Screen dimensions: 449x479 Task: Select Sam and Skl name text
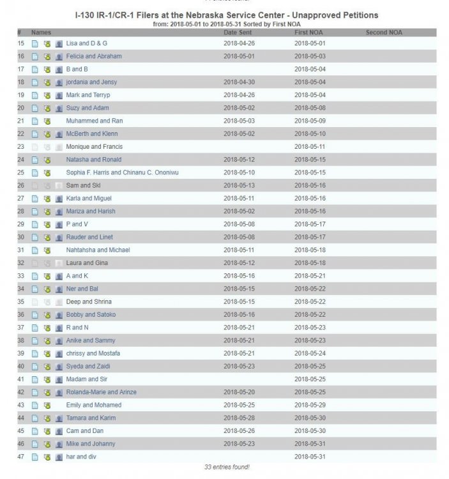[83, 185]
